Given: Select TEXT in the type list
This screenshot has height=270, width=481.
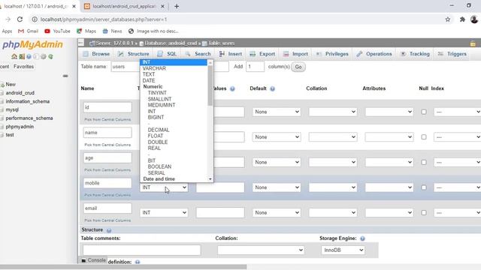Looking at the screenshot, I should point(149,74).
